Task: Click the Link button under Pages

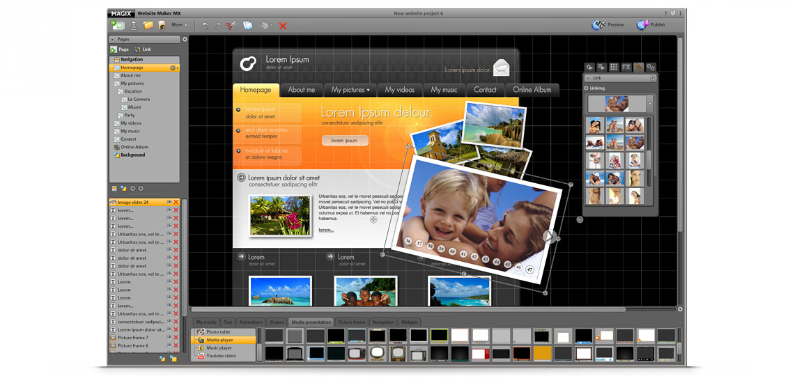Action: click(143, 49)
